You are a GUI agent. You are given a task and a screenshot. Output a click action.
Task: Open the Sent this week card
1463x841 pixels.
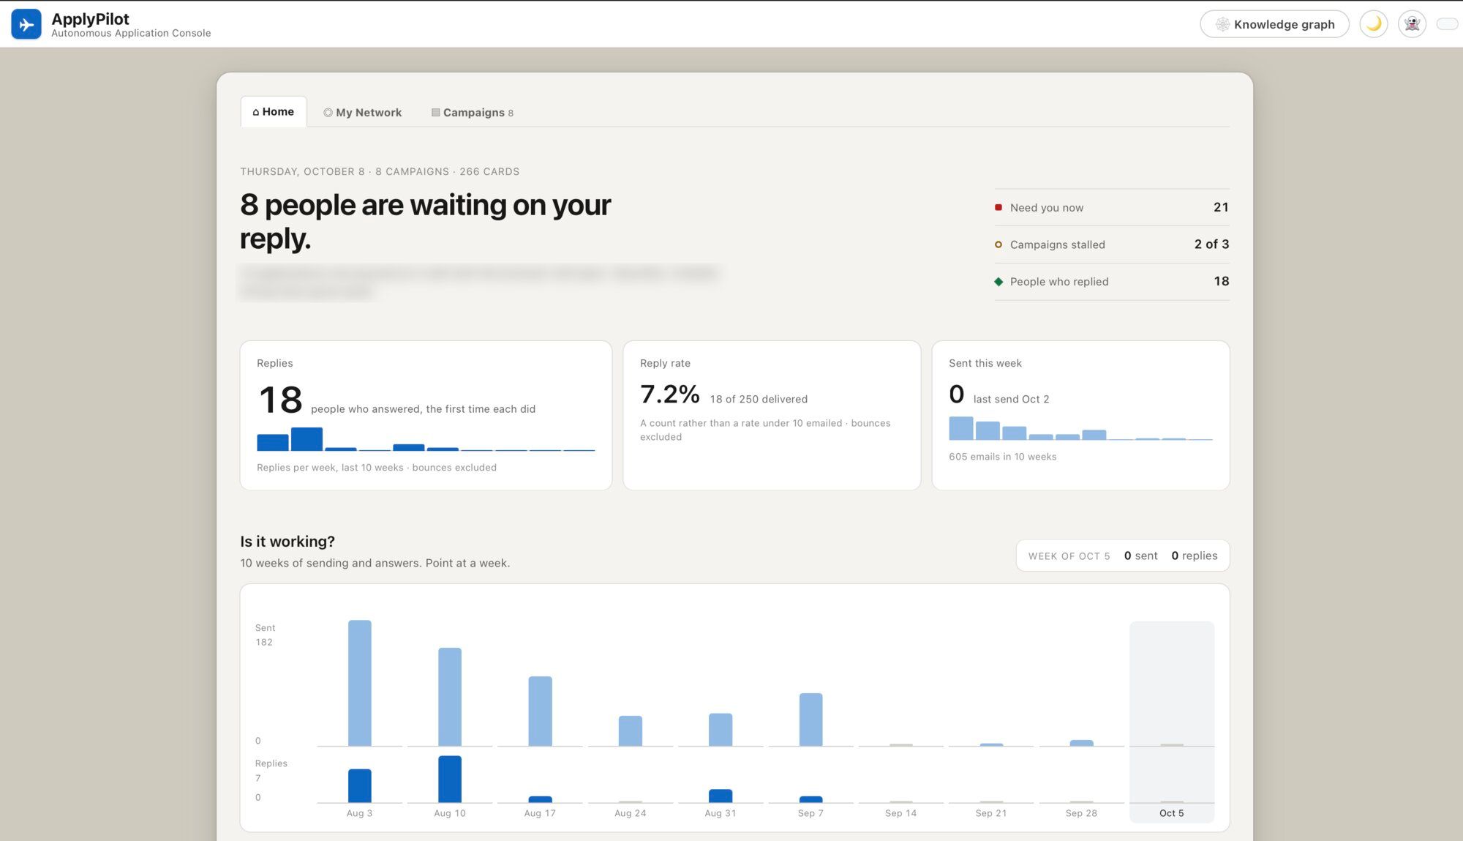click(x=1080, y=415)
